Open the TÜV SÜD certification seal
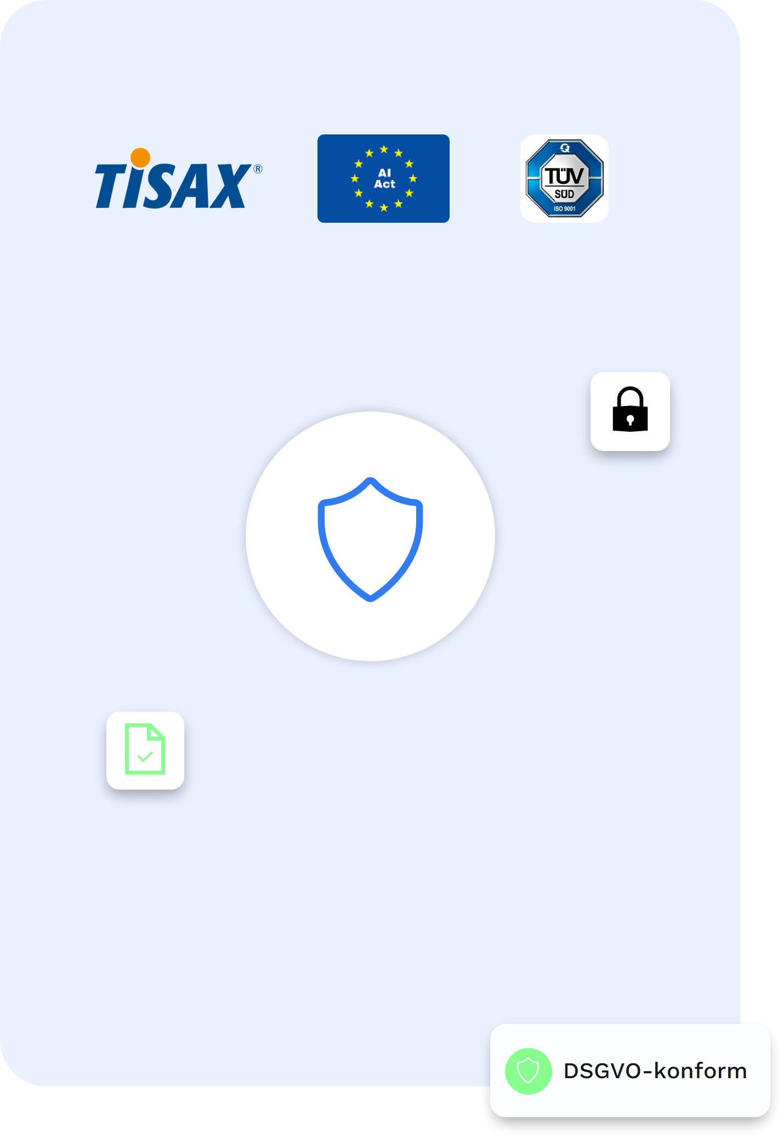This screenshot has width=783, height=1138. tap(564, 178)
